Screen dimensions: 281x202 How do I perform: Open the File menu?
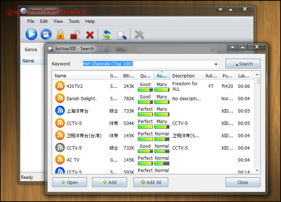(x=31, y=21)
